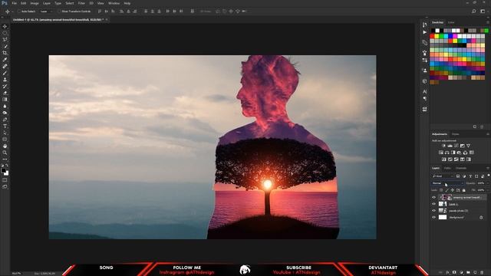
Task: Filter layers by type layers (T icon)
Action: coord(470,176)
